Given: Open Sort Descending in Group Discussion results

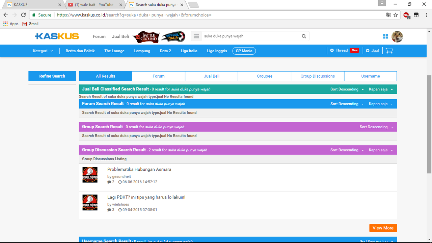Looking at the screenshot, I should [347, 150].
